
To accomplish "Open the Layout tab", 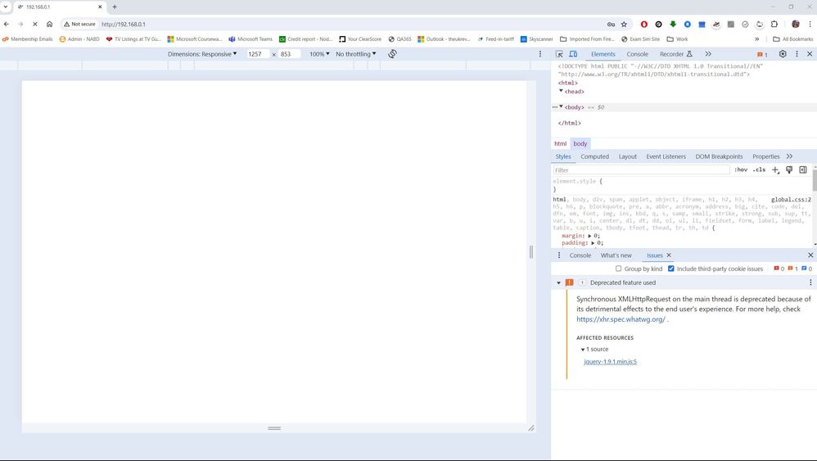I will click(627, 156).
